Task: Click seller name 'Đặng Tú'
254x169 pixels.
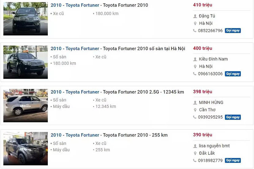Action: coord(207,16)
